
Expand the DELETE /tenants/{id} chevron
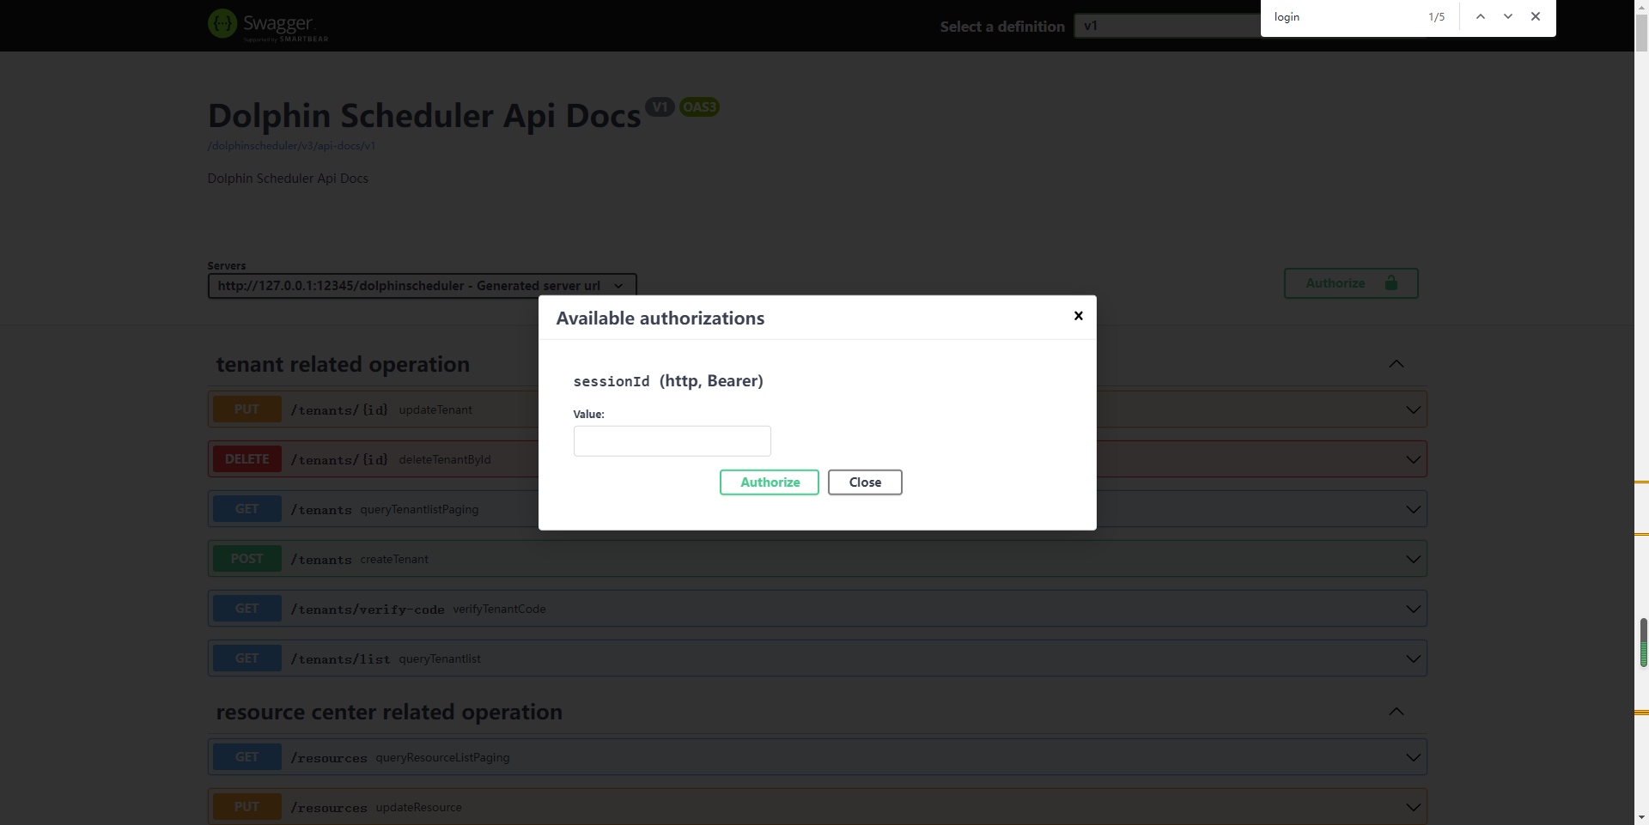click(x=1413, y=459)
